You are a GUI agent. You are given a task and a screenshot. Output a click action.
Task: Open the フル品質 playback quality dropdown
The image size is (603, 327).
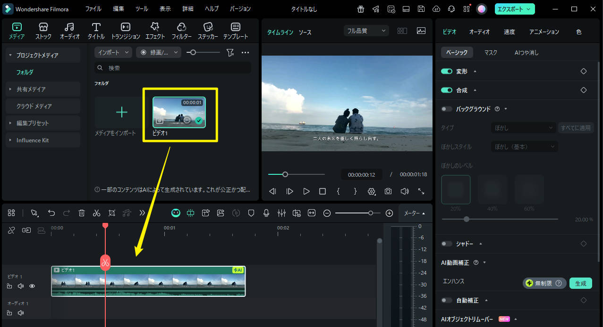[x=366, y=30]
